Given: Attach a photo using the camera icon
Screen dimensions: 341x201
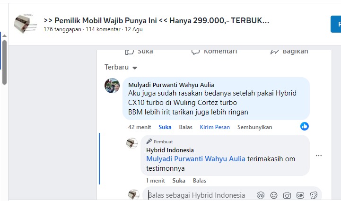Looking at the screenshot, I should (x=287, y=195).
